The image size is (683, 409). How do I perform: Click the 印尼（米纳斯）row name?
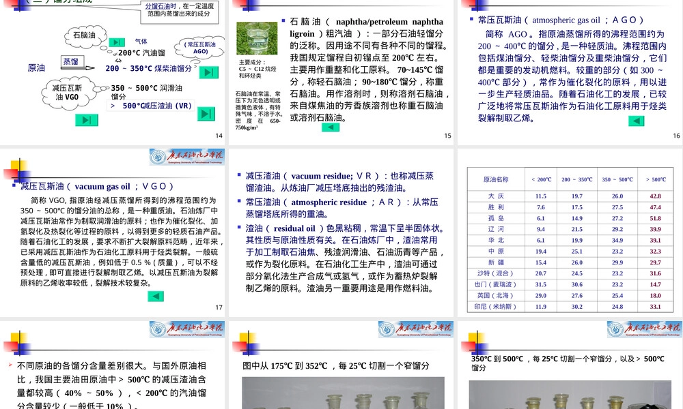(x=496, y=307)
